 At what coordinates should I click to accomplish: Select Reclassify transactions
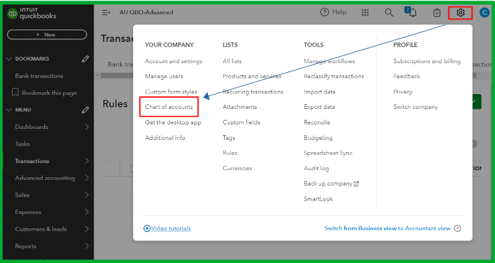[333, 76]
